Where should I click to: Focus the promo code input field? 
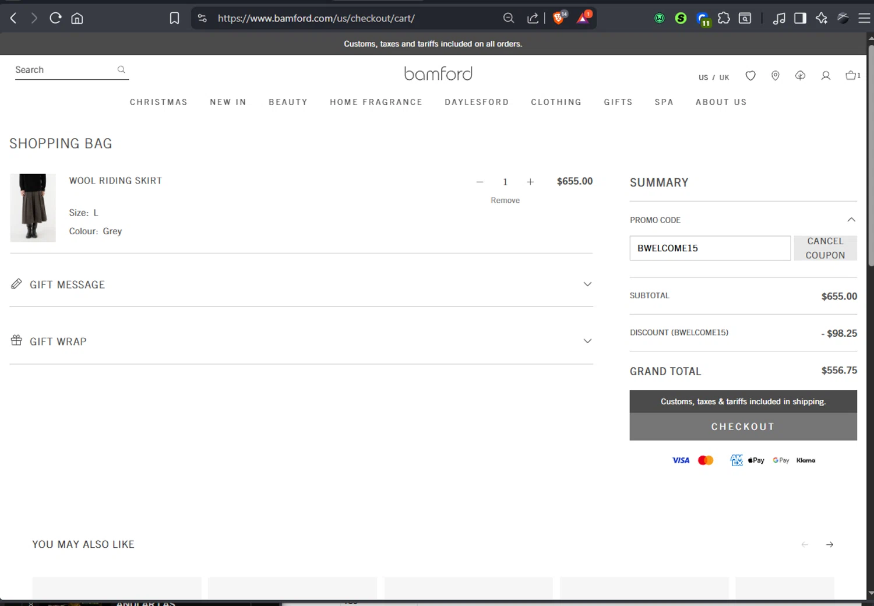pos(710,248)
